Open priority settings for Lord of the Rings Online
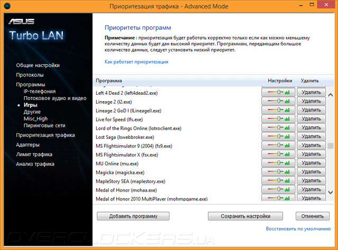The height and width of the screenshot is (250, 338). point(278,127)
